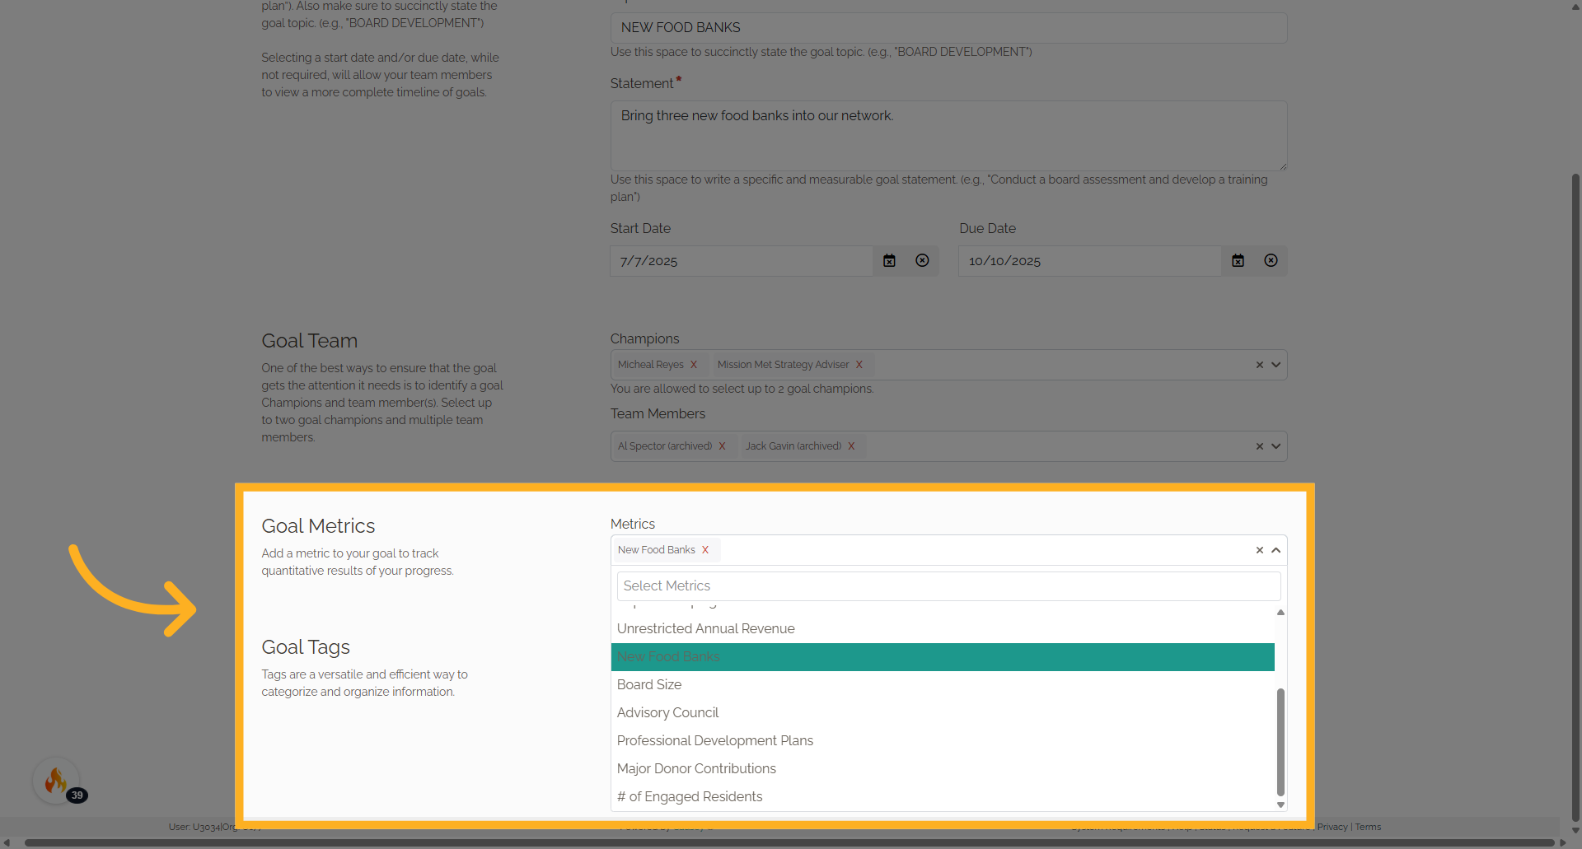This screenshot has width=1582, height=849.
Task: Remove Jack Gavin from Team Members
Action: pos(851,446)
